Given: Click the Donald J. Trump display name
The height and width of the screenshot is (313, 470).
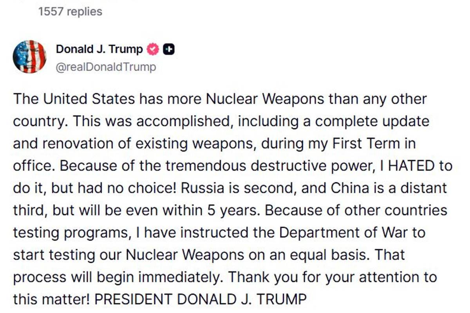Looking at the screenshot, I should click(100, 49).
